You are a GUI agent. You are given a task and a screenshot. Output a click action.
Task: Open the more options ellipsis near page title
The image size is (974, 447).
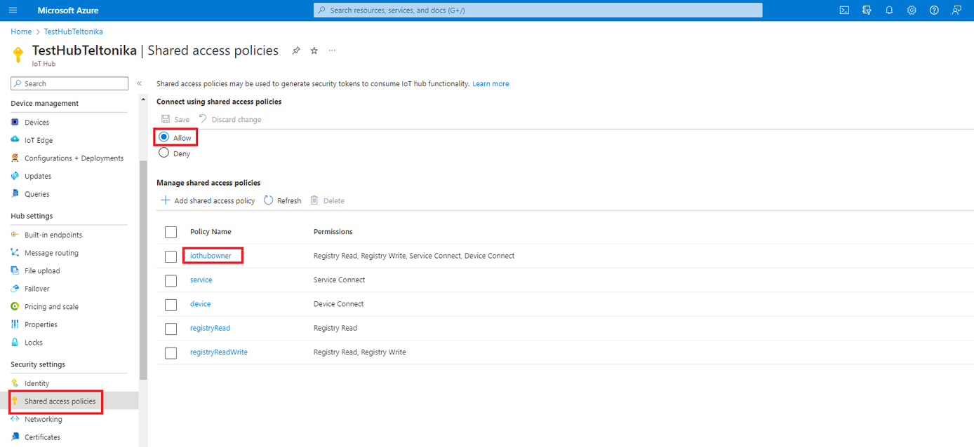[332, 50]
